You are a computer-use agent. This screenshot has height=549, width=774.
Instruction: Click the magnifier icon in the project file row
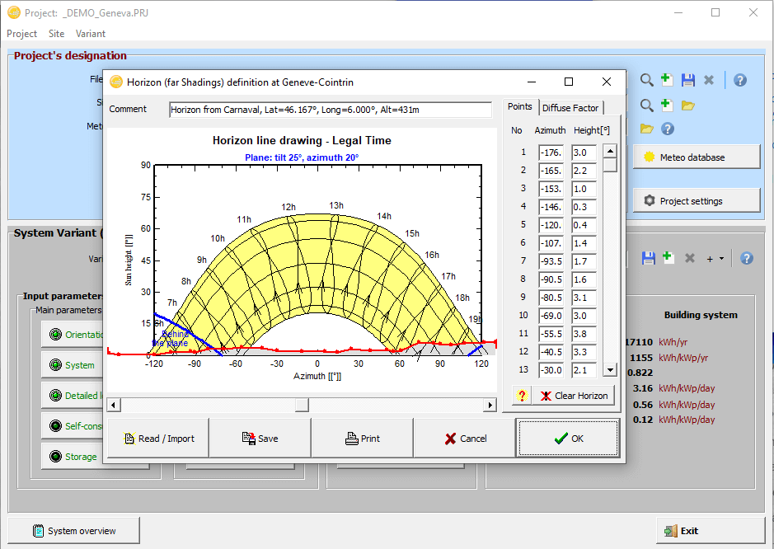(647, 80)
